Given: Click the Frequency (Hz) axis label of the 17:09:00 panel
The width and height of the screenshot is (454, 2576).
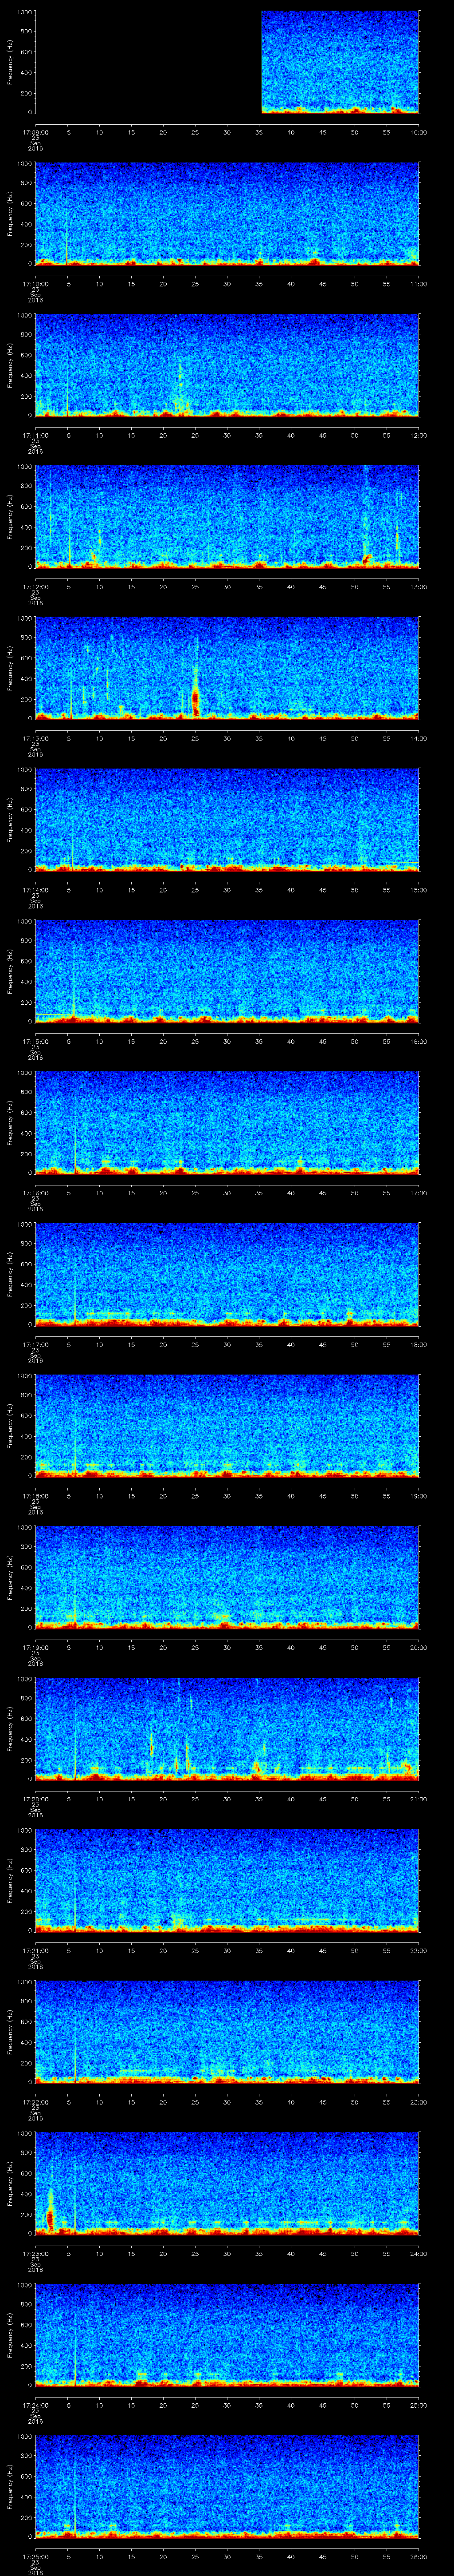Looking at the screenshot, I should click(10, 62).
